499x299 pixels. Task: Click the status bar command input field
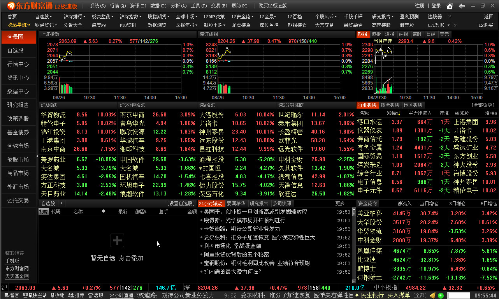(x=459, y=295)
